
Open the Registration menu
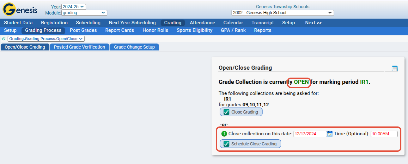[x=54, y=23]
